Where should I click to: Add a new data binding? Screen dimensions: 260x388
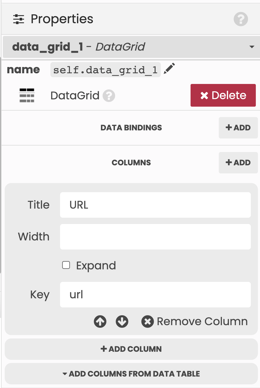click(238, 128)
